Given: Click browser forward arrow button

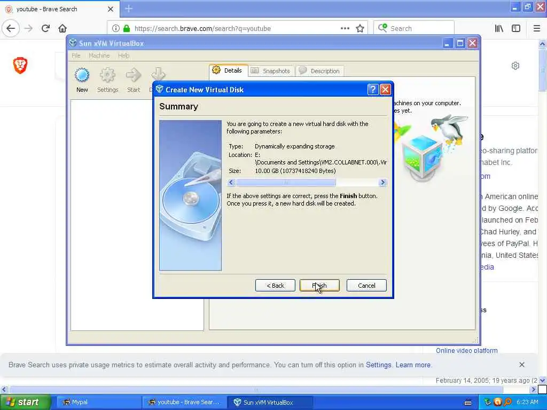Looking at the screenshot, I should click(29, 28).
